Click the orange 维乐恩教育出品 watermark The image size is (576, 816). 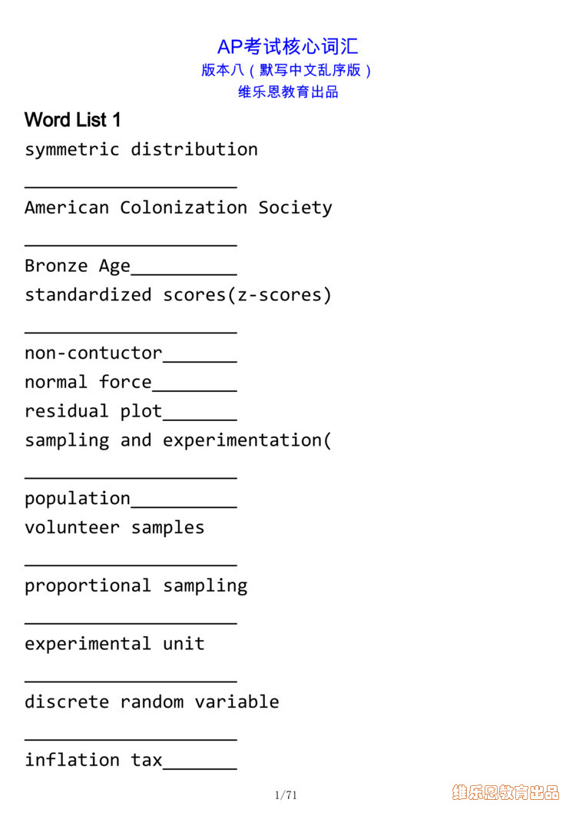pyautogui.click(x=506, y=792)
